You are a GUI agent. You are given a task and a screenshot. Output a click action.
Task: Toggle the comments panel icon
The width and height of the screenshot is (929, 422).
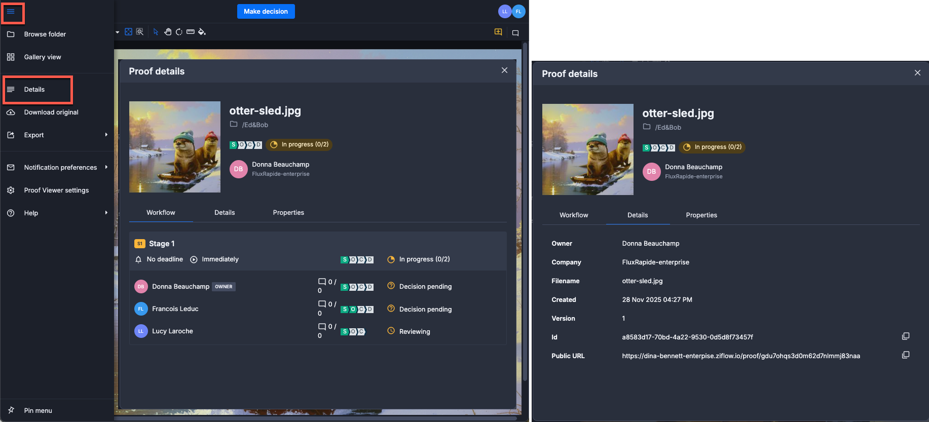coord(515,33)
